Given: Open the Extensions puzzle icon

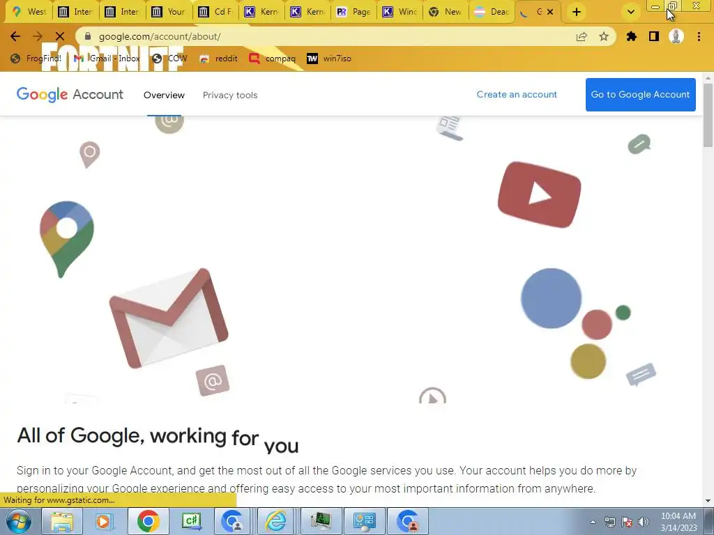Looking at the screenshot, I should pyautogui.click(x=631, y=36).
